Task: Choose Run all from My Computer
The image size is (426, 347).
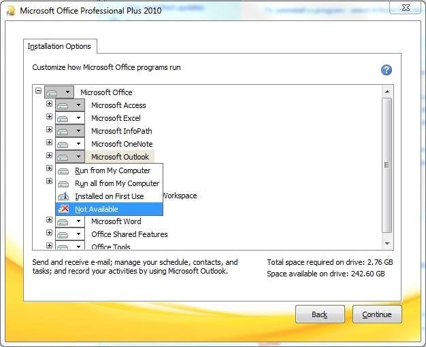Action: click(x=109, y=183)
